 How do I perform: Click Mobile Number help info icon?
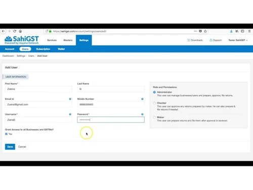142,99
